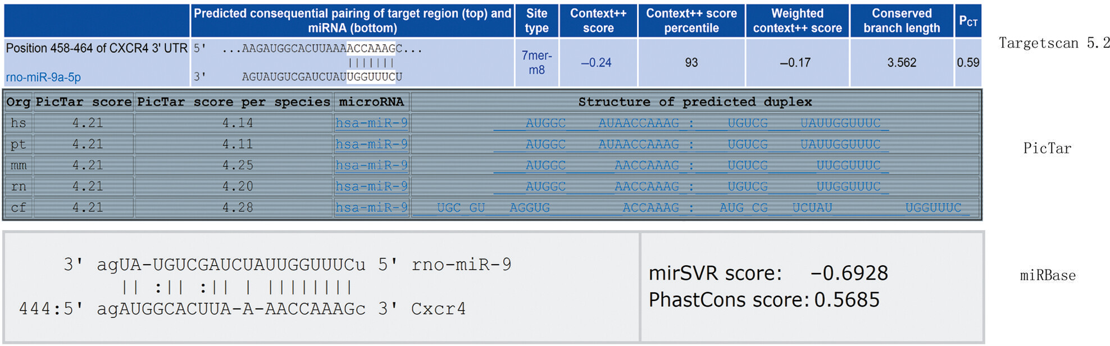This screenshot has width=1110, height=346.
Task: Click hsa-miR-9 link in cf row
Action: pyautogui.click(x=371, y=208)
